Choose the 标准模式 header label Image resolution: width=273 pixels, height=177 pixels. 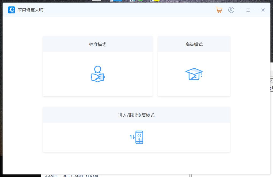tap(98, 45)
